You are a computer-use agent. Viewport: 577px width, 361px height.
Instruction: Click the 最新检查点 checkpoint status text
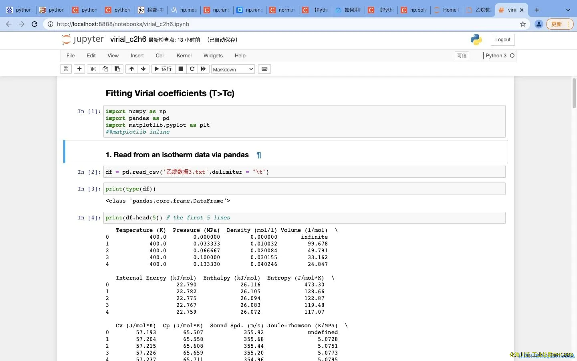coord(174,40)
